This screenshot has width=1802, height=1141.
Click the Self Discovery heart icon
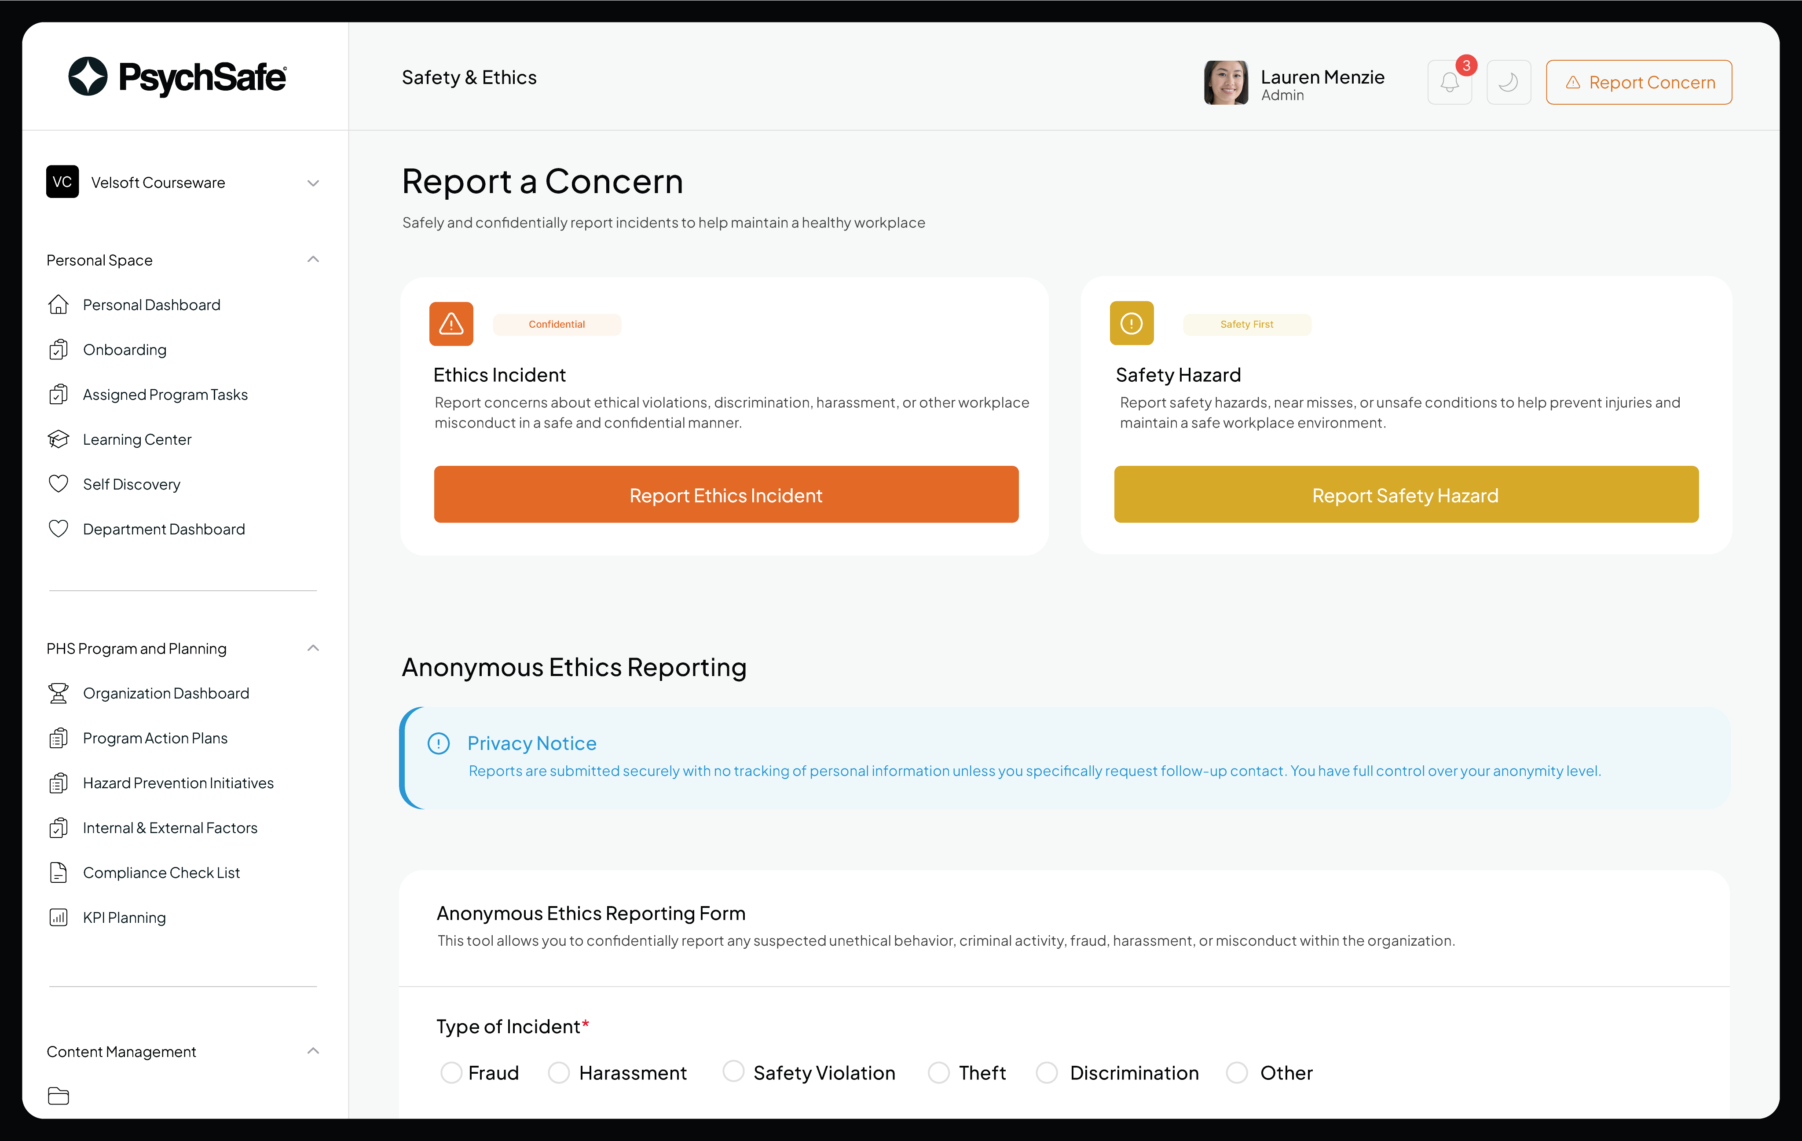(x=59, y=483)
